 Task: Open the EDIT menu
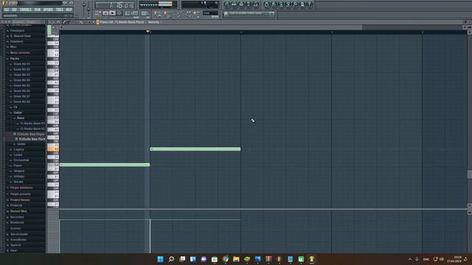click(x=14, y=10)
